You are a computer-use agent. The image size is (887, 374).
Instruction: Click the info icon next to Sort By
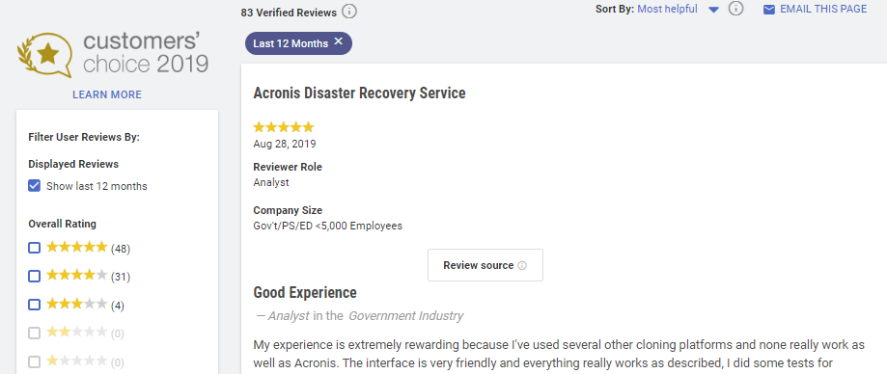[735, 9]
